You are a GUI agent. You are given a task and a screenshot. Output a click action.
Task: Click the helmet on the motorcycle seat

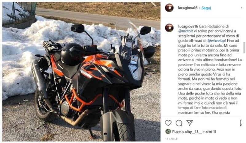click(x=71, y=54)
